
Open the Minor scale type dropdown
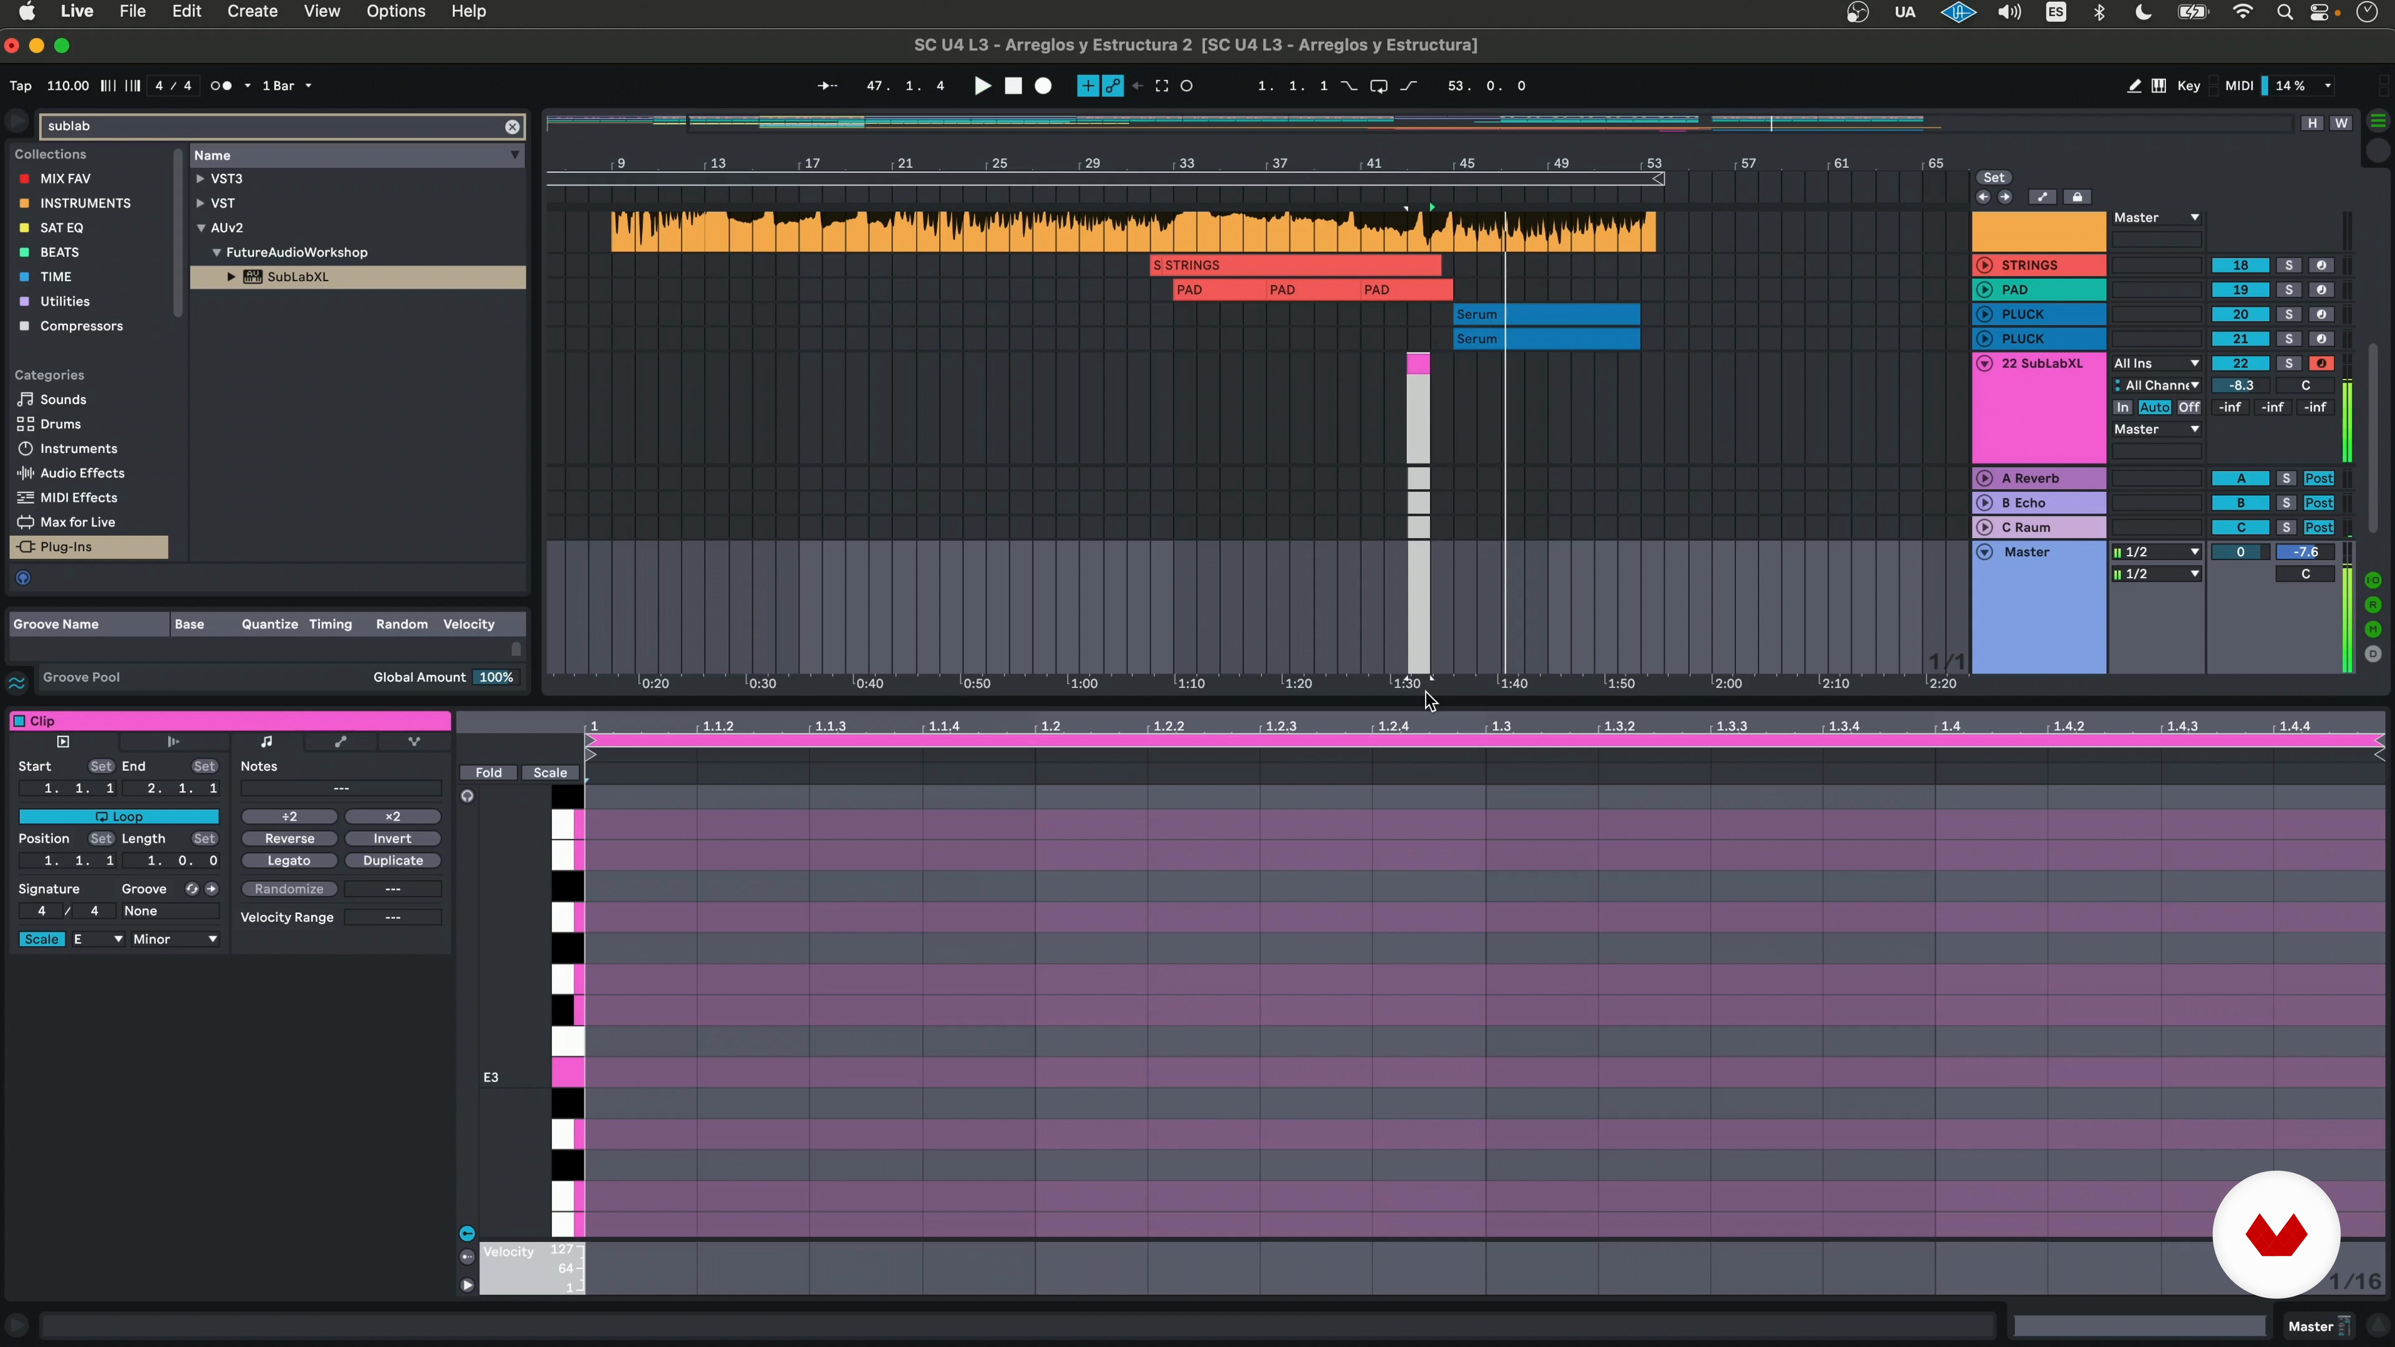point(175,939)
